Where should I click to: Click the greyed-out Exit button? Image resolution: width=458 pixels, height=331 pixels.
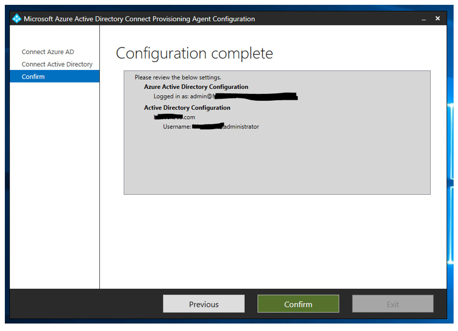tap(392, 304)
